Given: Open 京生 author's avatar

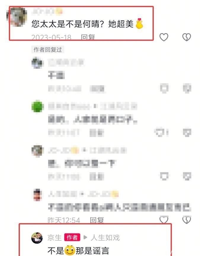Looking at the screenshot, I should pos(37,238).
